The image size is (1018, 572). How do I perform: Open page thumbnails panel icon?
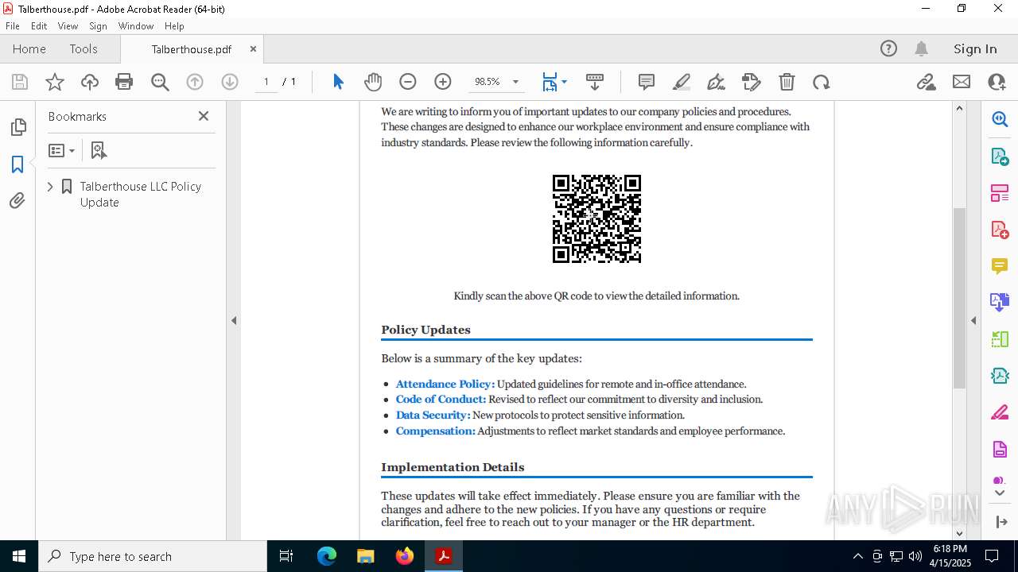tap(17, 127)
